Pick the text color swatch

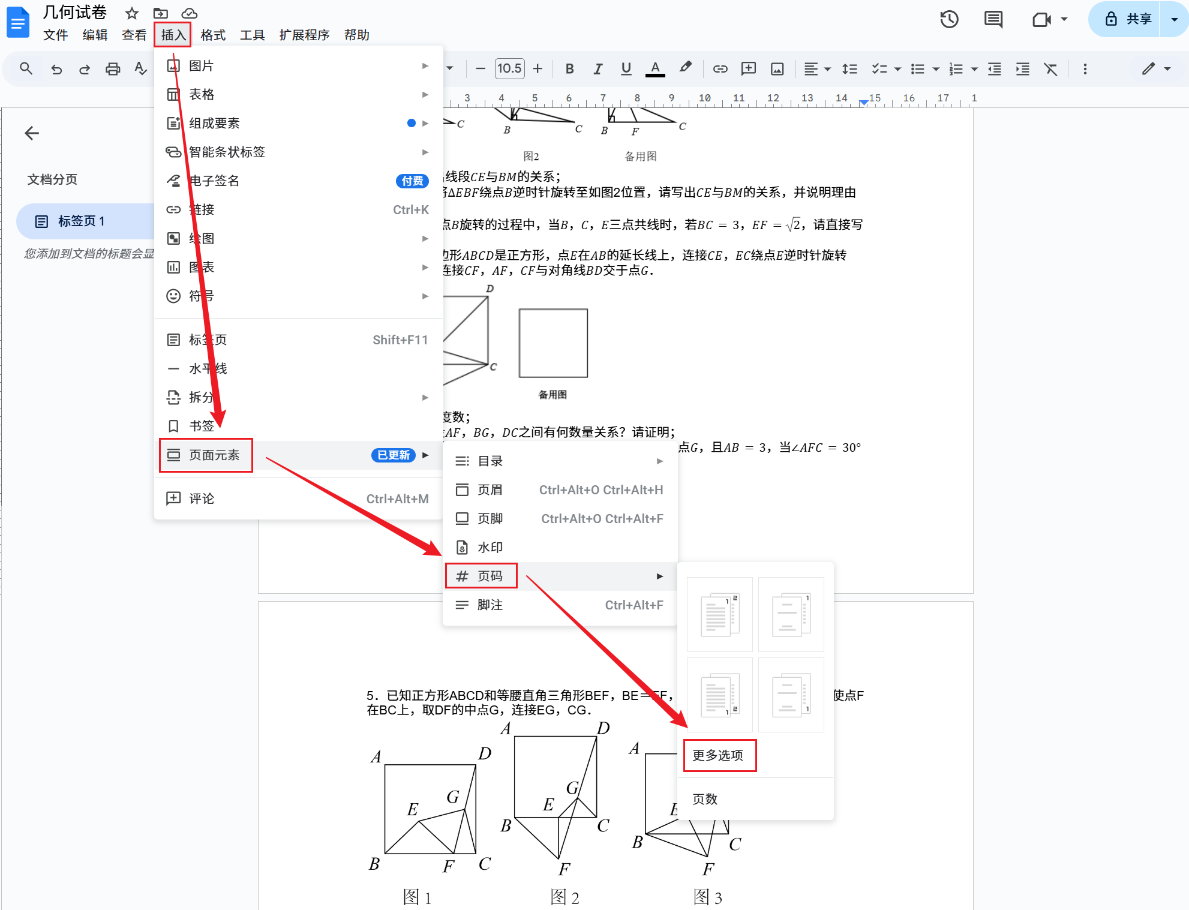655,68
